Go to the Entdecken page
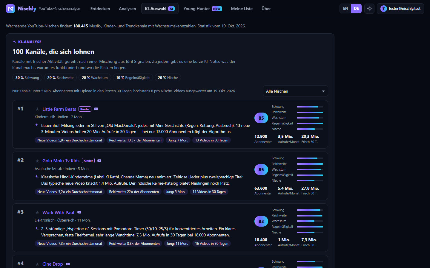Screen dimensions: 430x268 pos(100,9)
